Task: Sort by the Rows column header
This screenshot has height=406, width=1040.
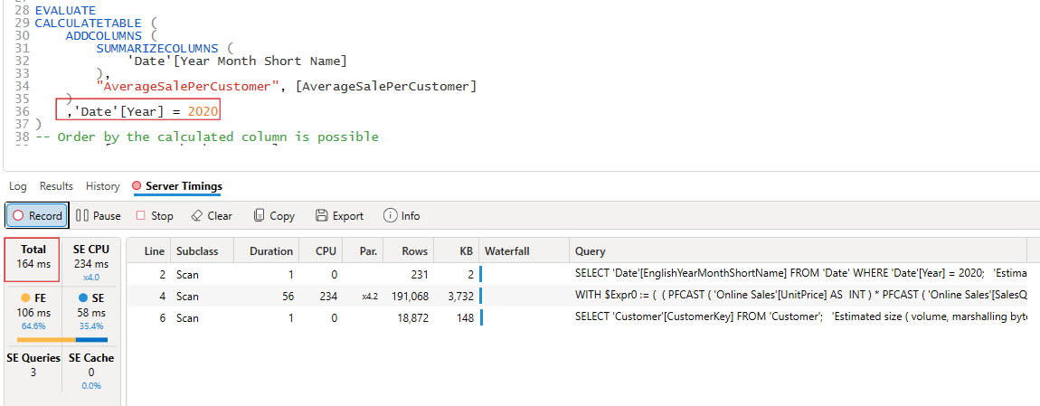Action: point(416,251)
